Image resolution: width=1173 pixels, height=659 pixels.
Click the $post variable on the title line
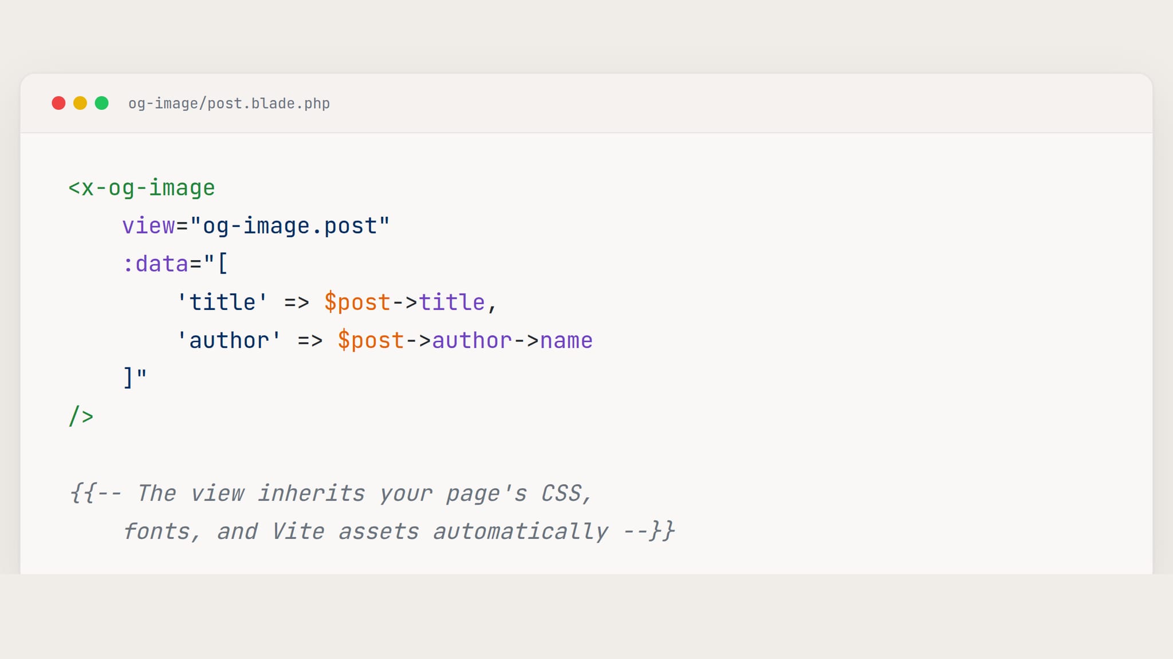pos(357,302)
